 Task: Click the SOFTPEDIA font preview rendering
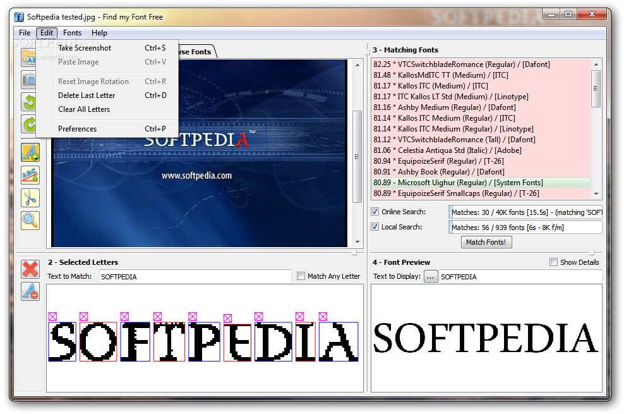(486, 338)
